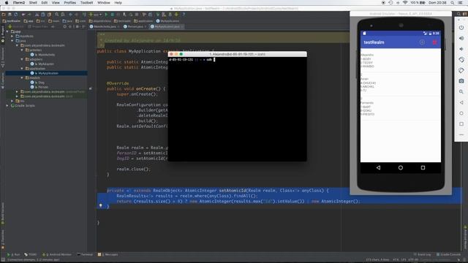Image resolution: width=468 pixels, height=263 pixels.
Task: Open the Help menu
Action: click(x=118, y=3)
